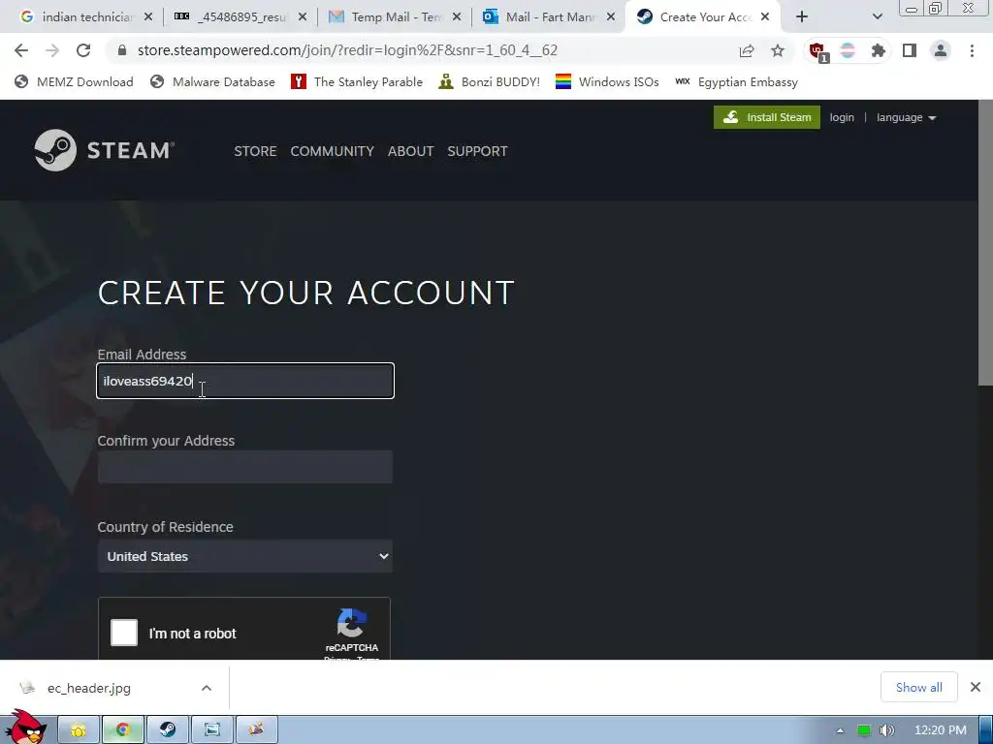Open the ec_header.jpg download item

[x=88, y=688]
